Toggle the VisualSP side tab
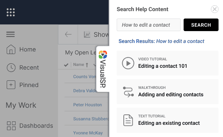Image resolution: width=223 pixels, height=137 pixels. [103, 69]
